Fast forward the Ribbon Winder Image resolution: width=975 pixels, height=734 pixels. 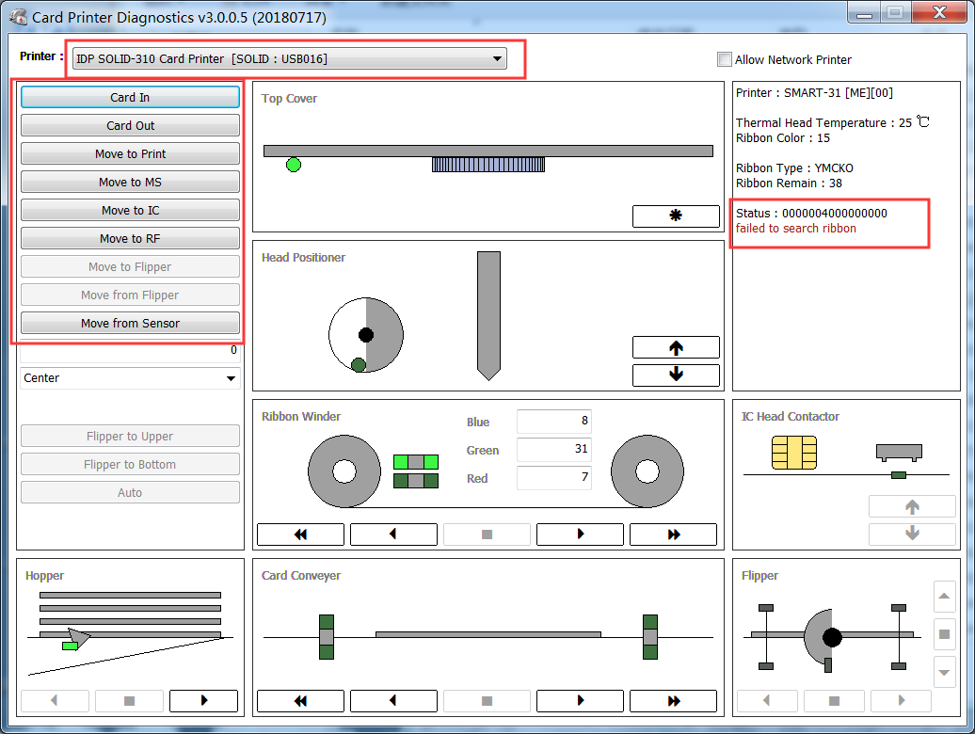pyautogui.click(x=673, y=535)
